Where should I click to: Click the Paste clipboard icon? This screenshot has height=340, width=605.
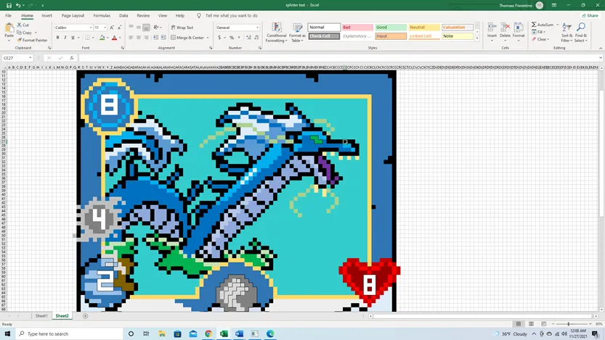point(9,28)
